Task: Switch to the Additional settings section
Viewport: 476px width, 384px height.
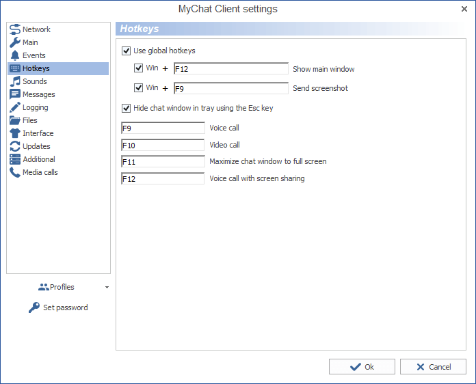Action: pyautogui.click(x=38, y=159)
